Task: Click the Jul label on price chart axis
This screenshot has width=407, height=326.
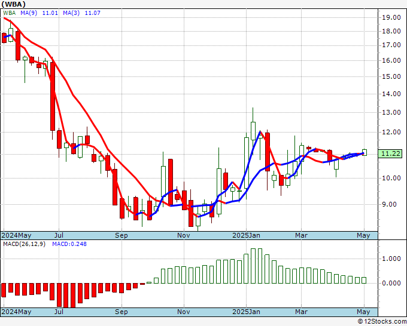Action: 59,235
